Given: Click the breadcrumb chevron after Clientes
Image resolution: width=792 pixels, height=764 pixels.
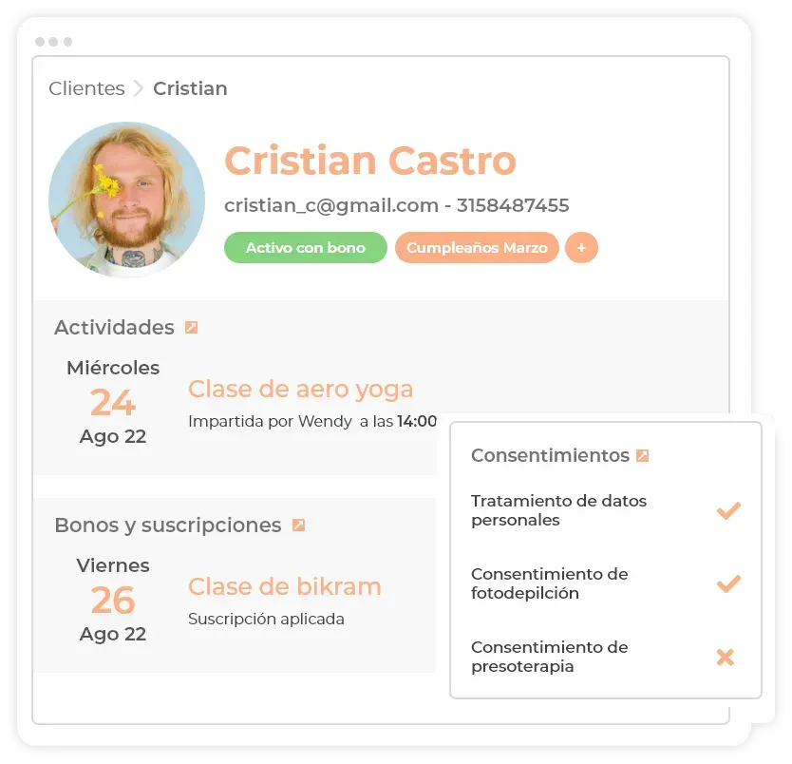Looking at the screenshot, I should tap(139, 88).
